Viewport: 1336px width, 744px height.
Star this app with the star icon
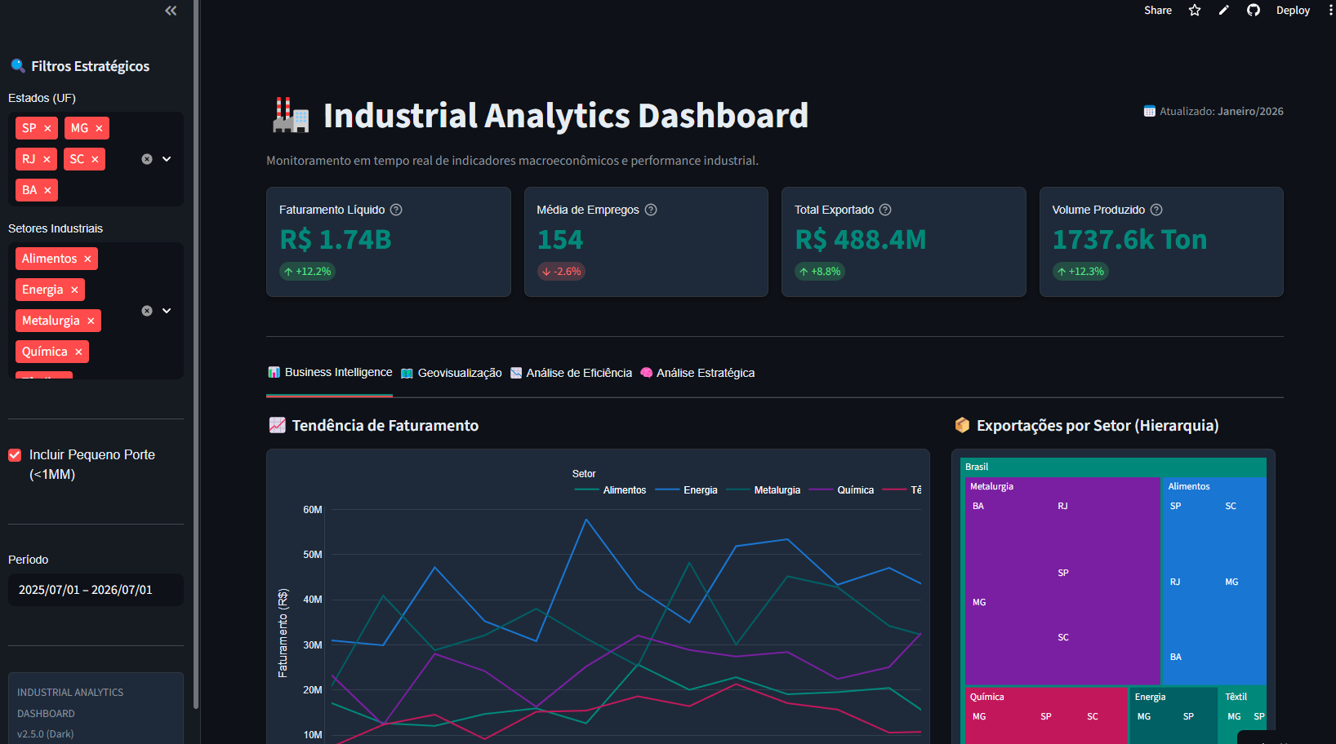pyautogui.click(x=1195, y=11)
